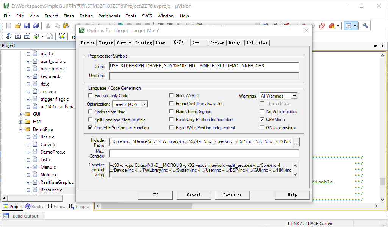Click the Misc Controls input field

tap(203, 154)
